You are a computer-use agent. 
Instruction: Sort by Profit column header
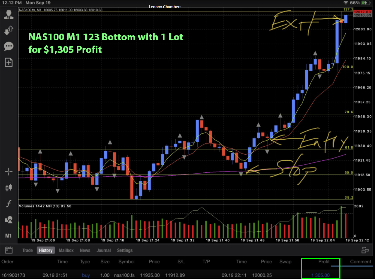pyautogui.click(x=324, y=261)
